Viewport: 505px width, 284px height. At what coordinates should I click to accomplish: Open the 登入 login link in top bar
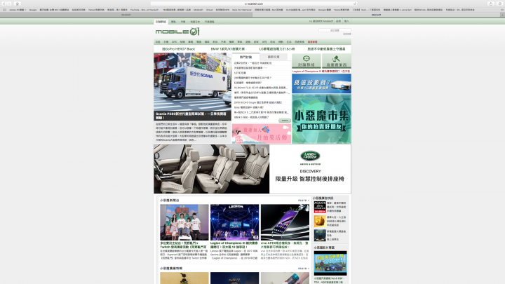[x=346, y=21]
